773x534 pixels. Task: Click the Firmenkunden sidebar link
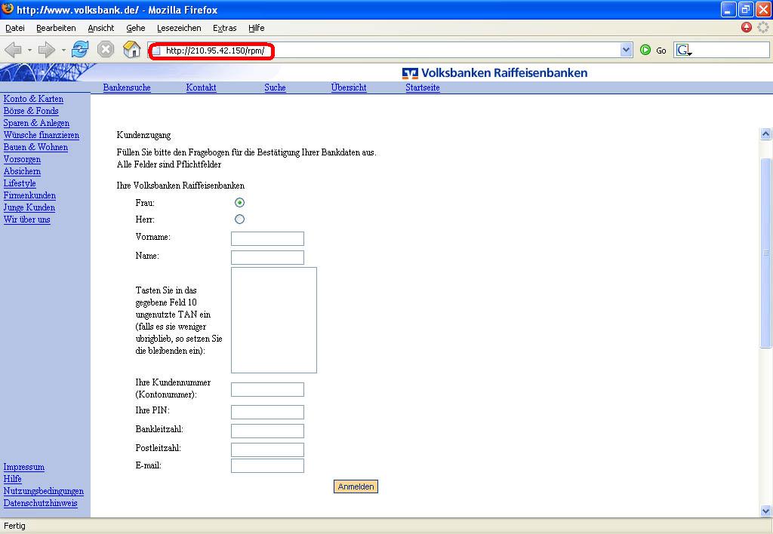pos(29,195)
